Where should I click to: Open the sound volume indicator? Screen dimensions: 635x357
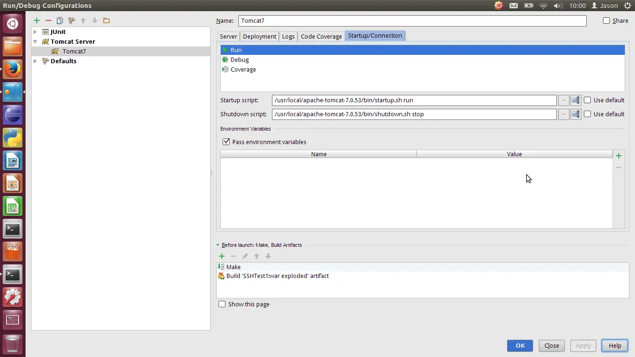(x=559, y=6)
